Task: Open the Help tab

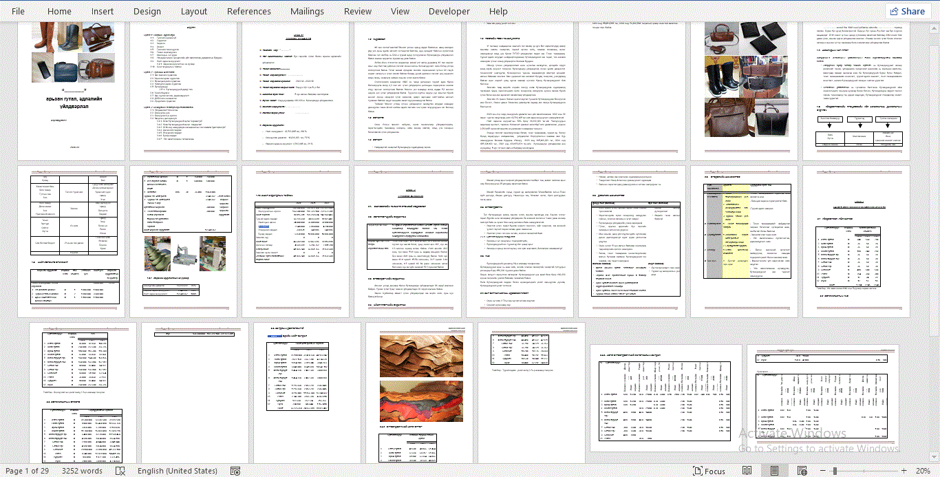Action: click(498, 11)
